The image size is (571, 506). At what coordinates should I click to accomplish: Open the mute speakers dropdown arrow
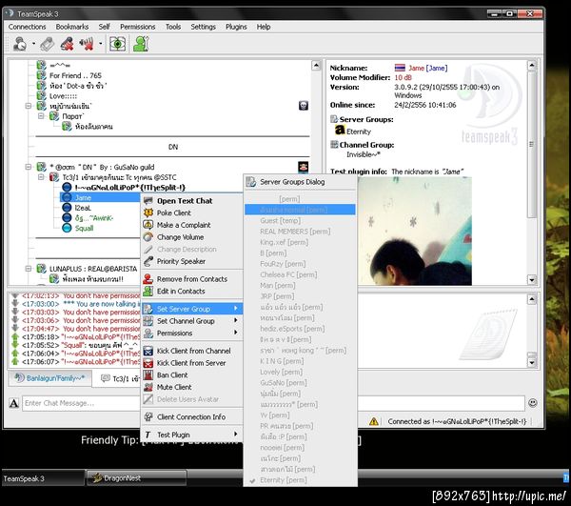[x=101, y=44]
